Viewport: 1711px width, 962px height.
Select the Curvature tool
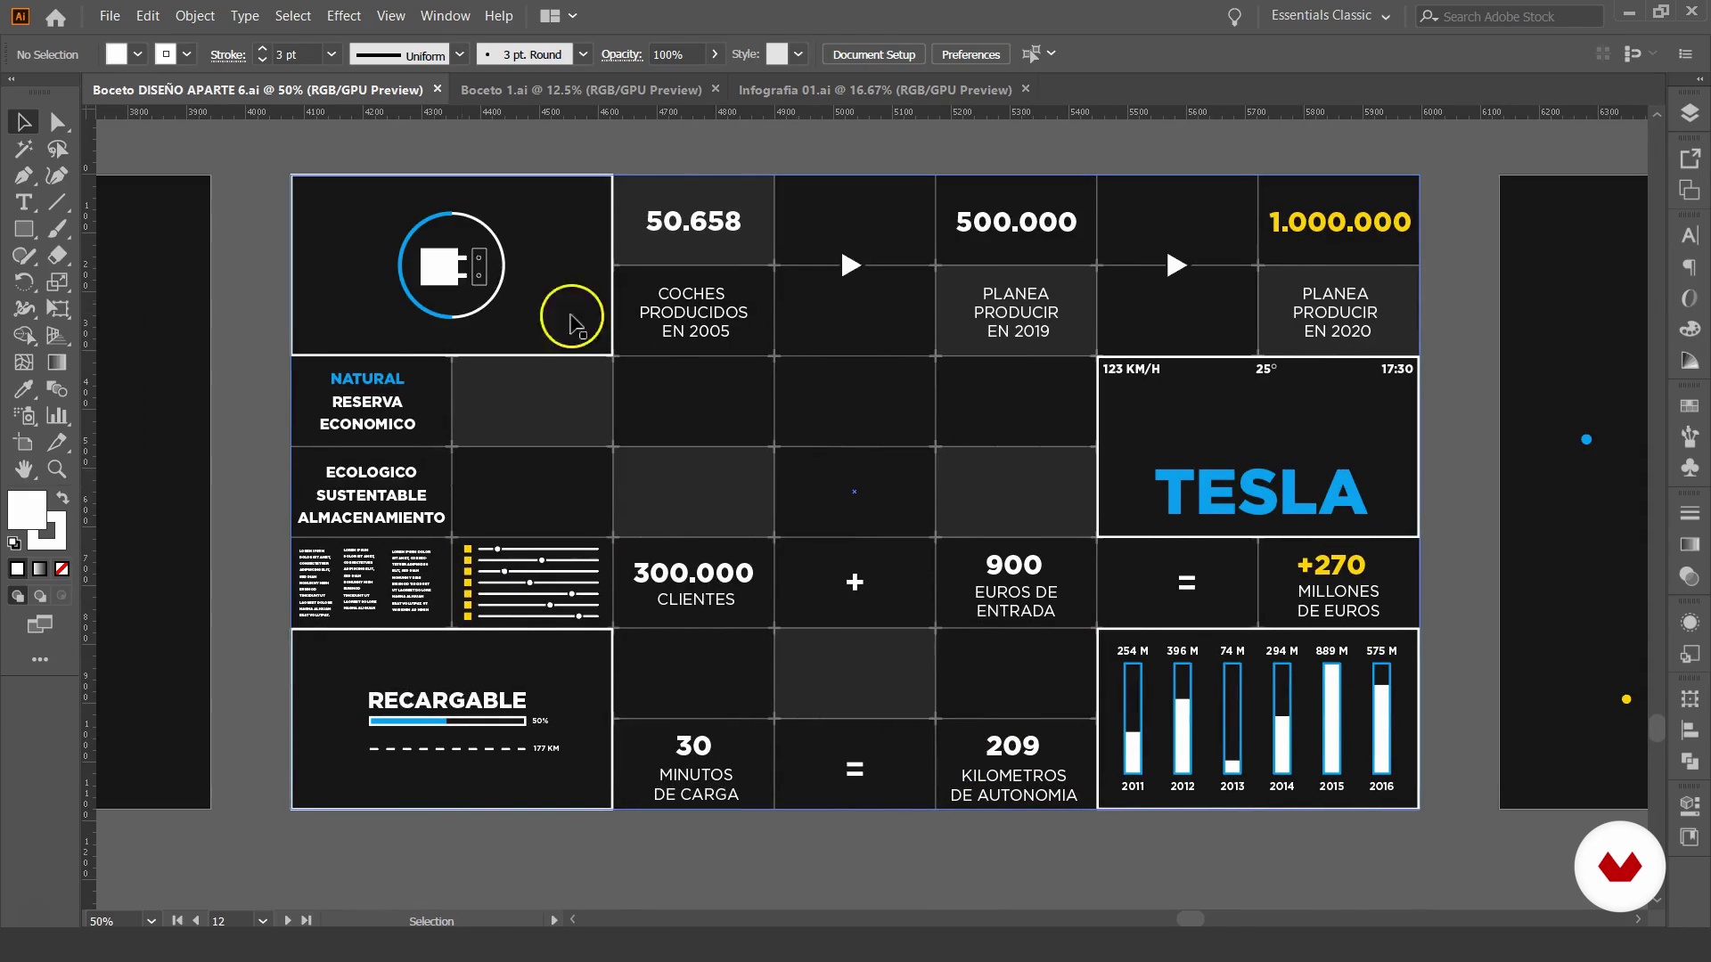click(x=58, y=175)
